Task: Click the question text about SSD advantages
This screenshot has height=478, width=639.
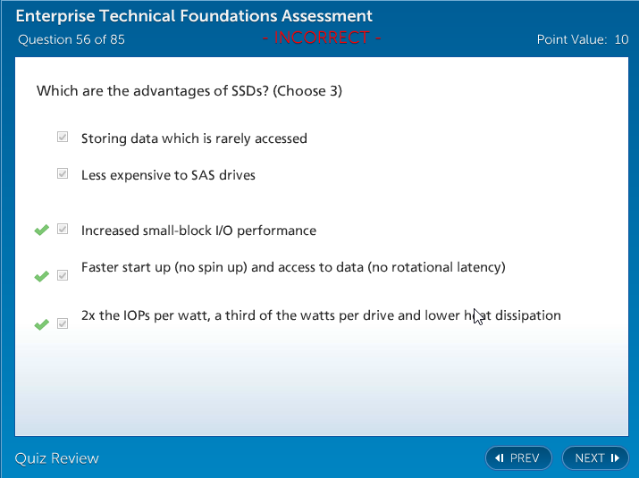Action: [189, 91]
